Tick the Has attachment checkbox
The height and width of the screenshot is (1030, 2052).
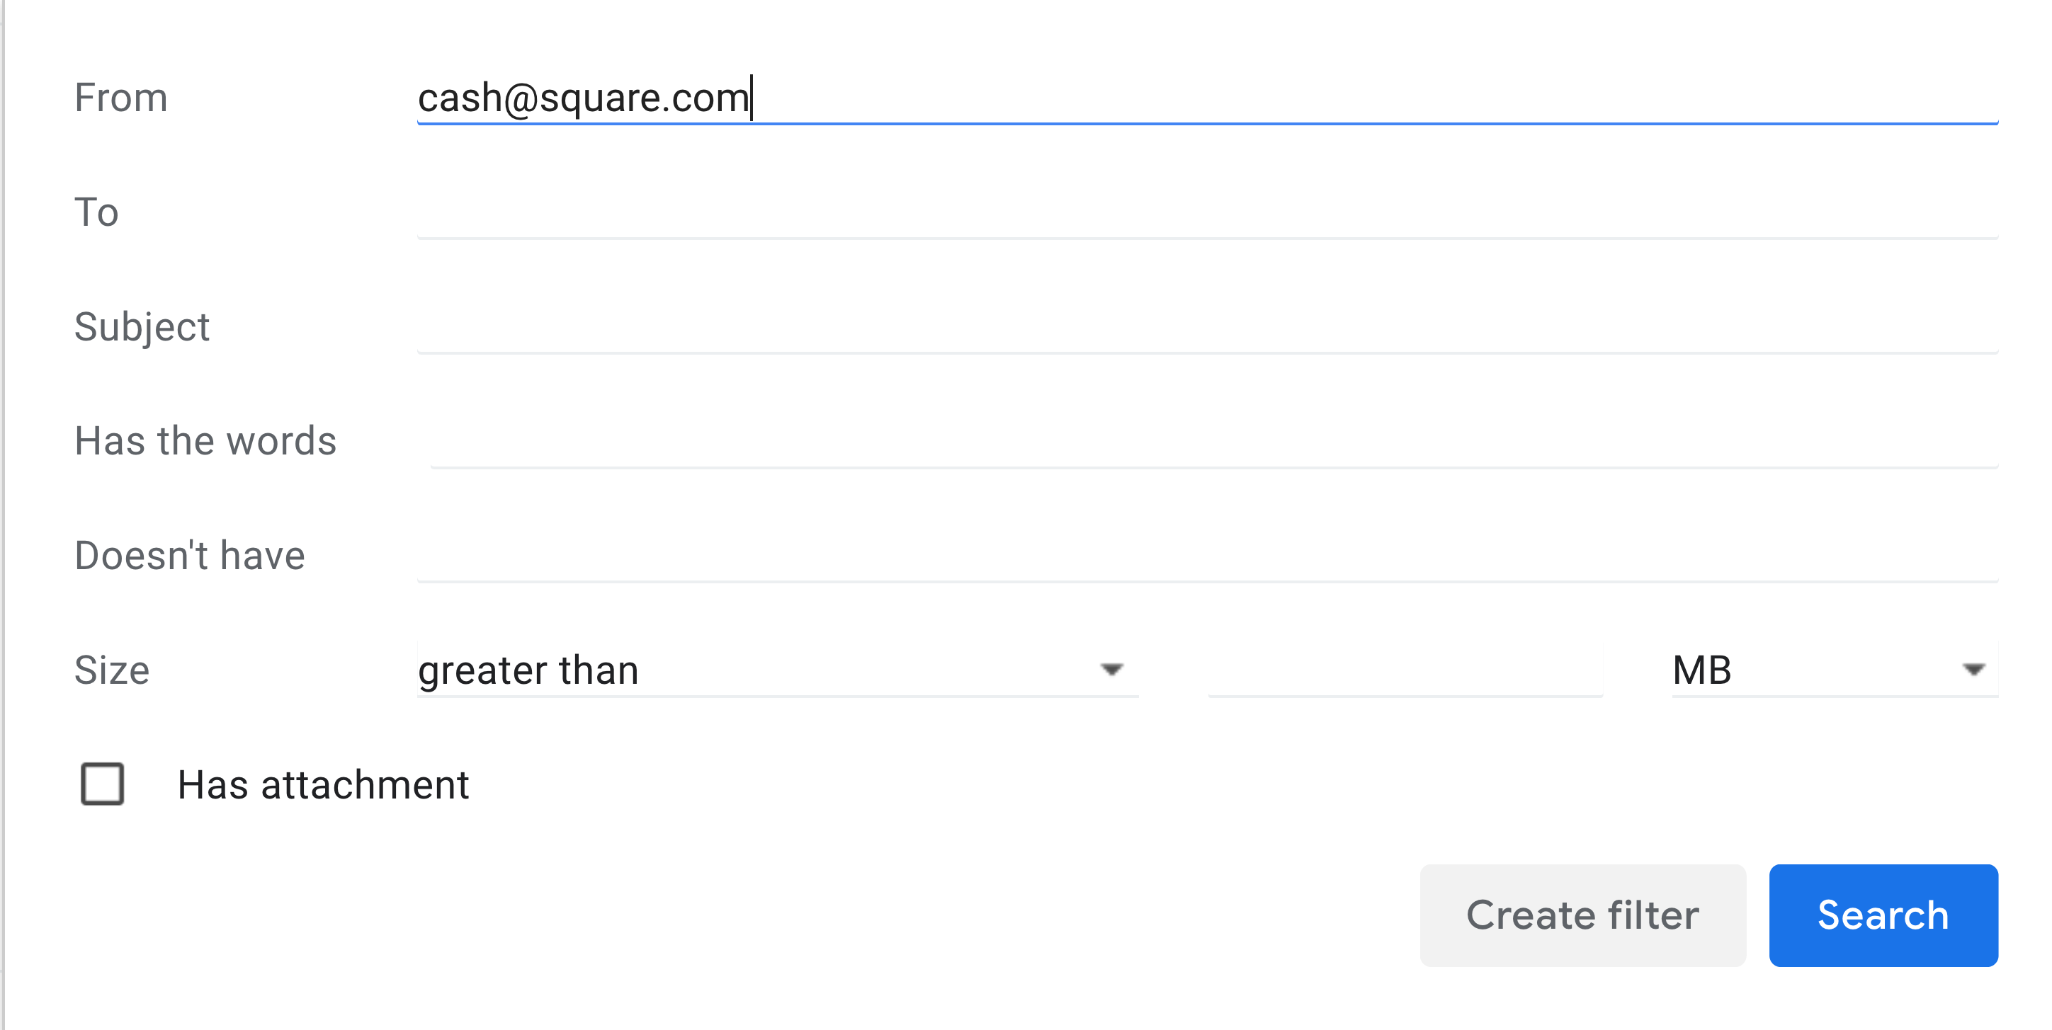click(103, 784)
